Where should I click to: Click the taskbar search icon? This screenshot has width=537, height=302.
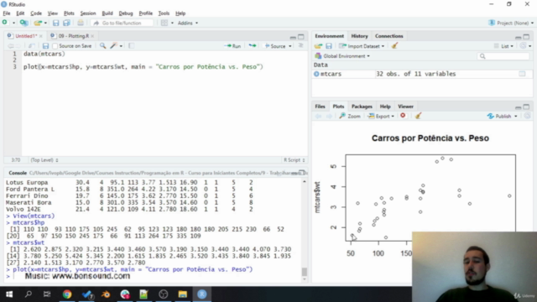28,294
